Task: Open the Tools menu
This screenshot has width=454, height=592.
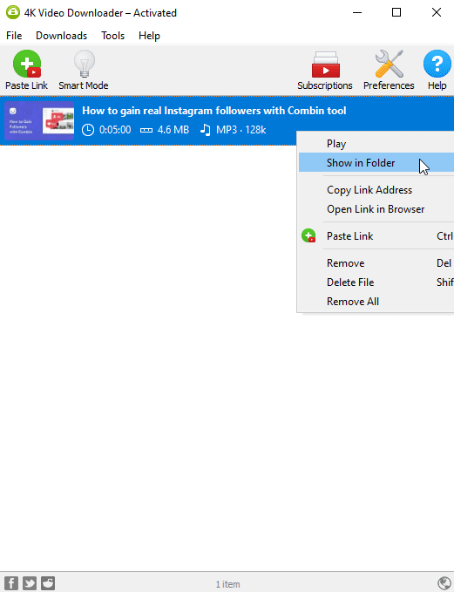Action: [x=112, y=36]
